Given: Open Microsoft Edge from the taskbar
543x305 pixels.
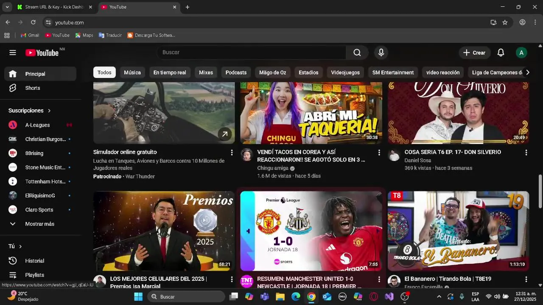Looking at the screenshot, I should click(x=296, y=297).
